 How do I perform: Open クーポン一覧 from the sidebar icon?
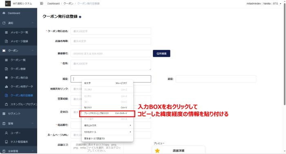pos(7,60)
